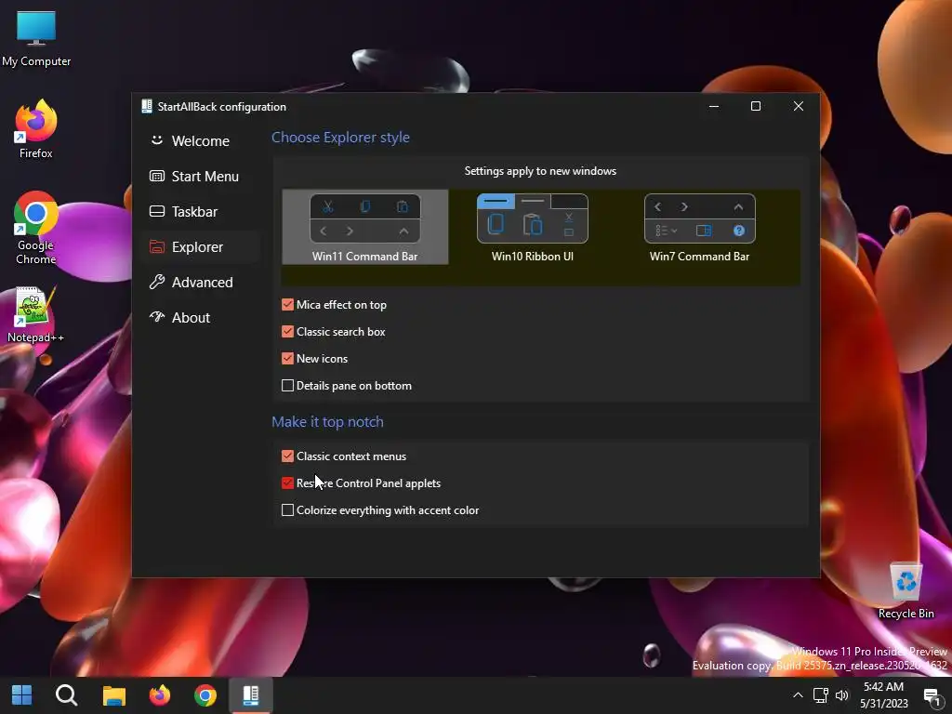This screenshot has width=952, height=714.
Task: Choose the Win10 Ribbon UI style
Action: 533,227
